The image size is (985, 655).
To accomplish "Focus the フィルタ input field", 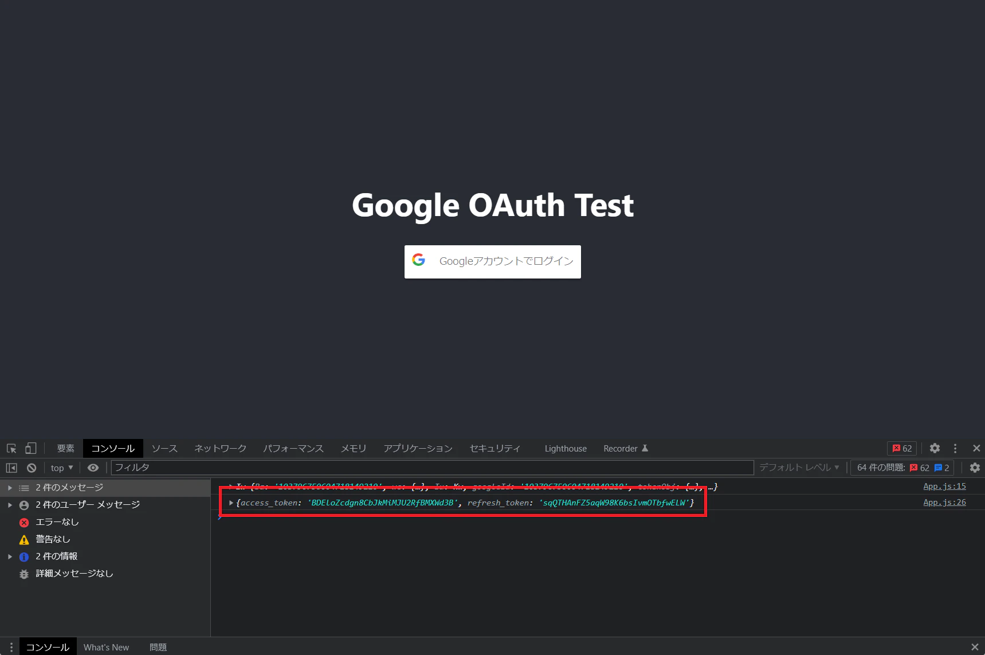I will (432, 468).
